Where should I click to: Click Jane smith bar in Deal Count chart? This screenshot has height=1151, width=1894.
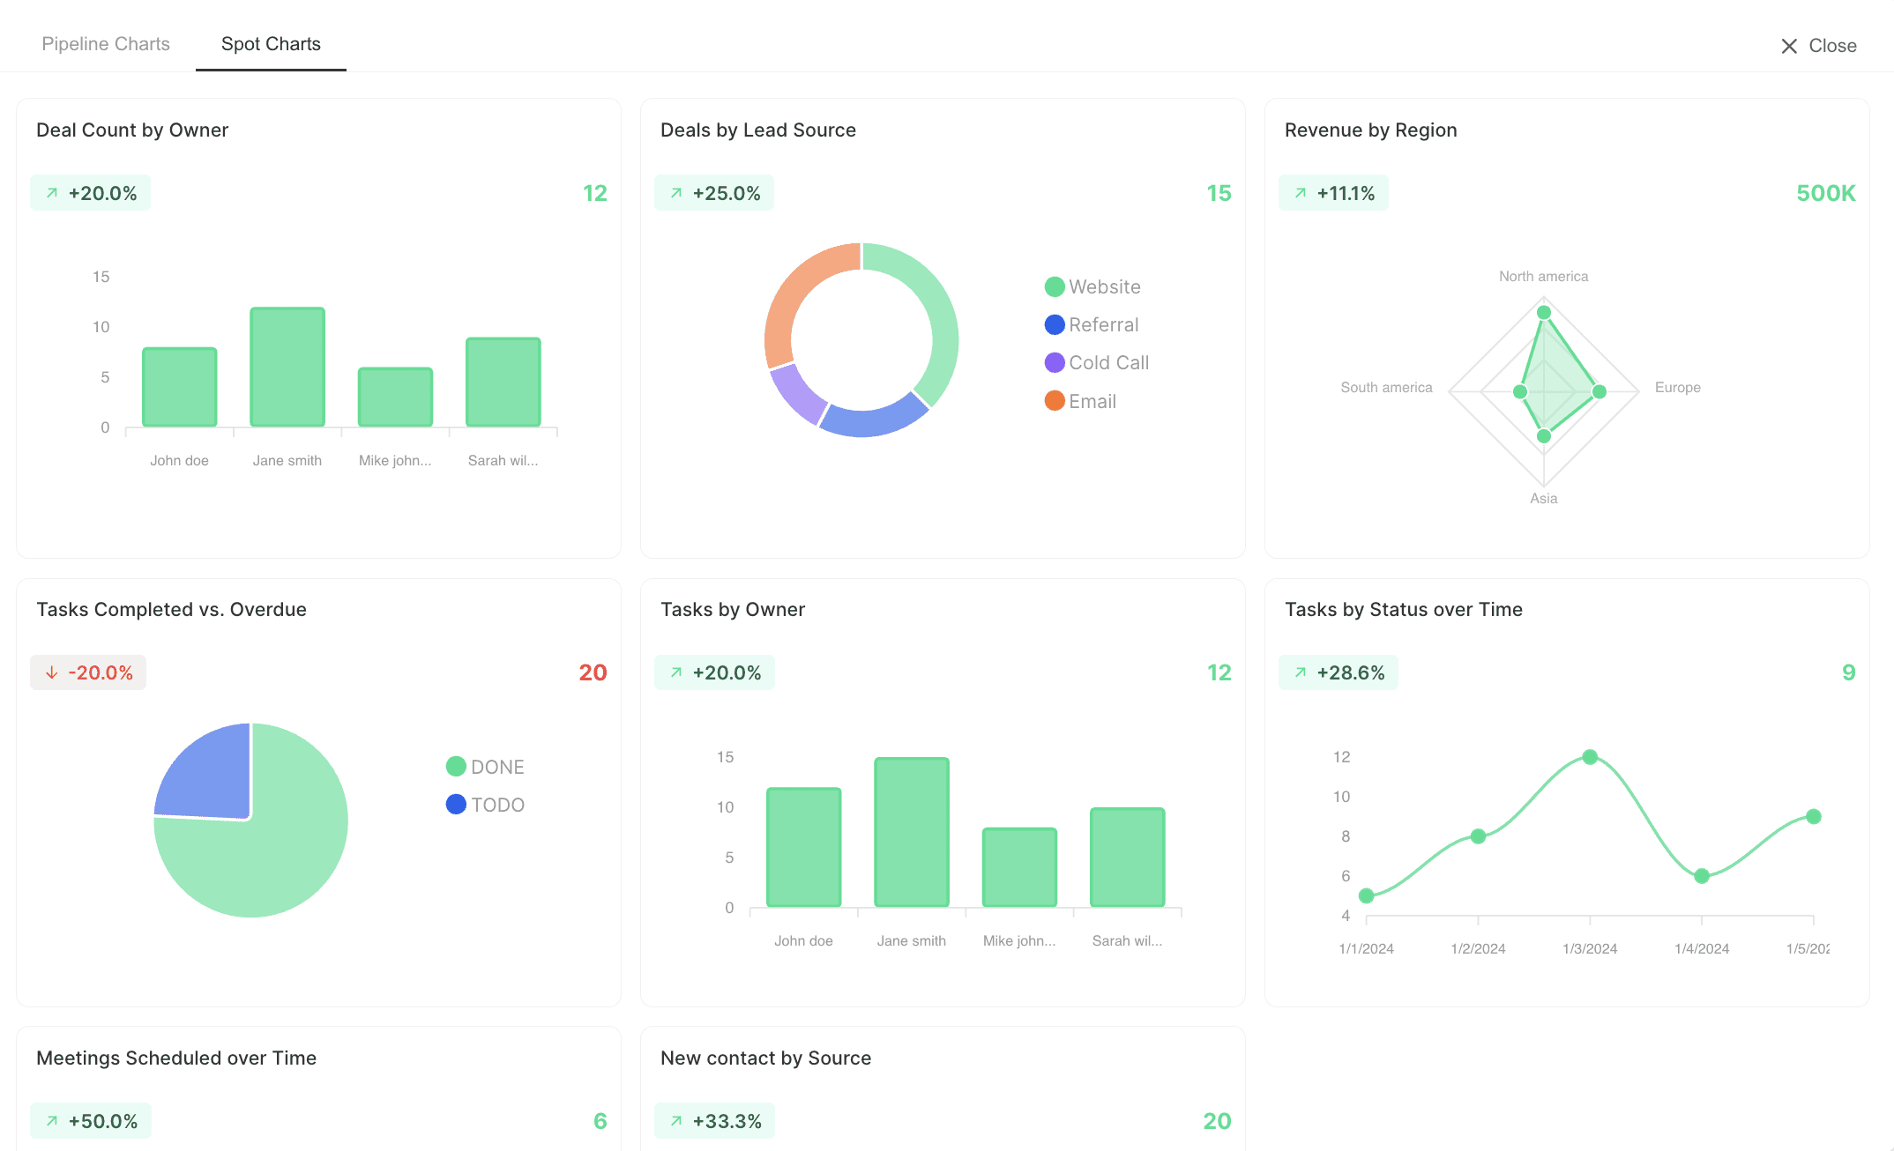(287, 367)
